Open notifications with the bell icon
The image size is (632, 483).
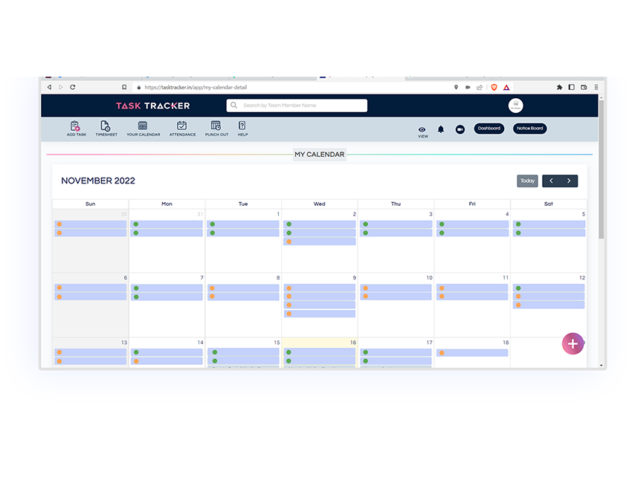[440, 129]
